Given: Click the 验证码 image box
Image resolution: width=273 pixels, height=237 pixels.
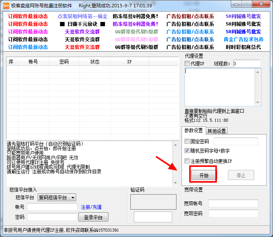Looking at the screenshot, I should point(153,202).
